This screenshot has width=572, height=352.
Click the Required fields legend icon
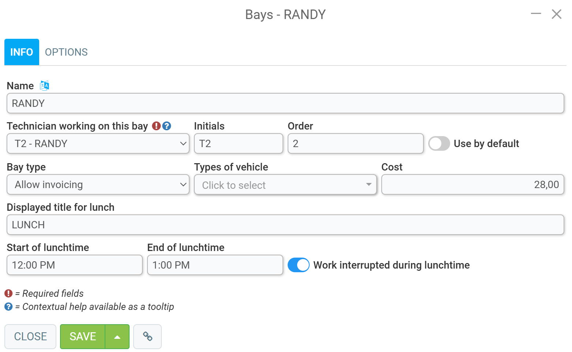[x=8, y=293]
